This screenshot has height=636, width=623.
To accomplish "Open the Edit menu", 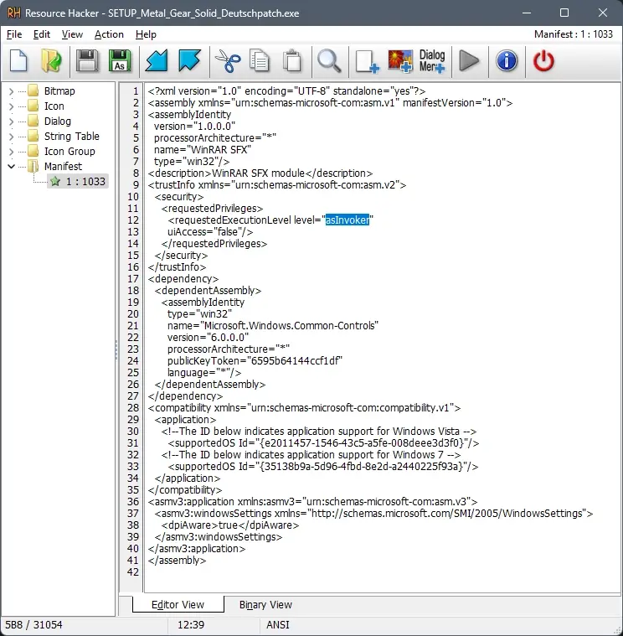I will pos(41,34).
